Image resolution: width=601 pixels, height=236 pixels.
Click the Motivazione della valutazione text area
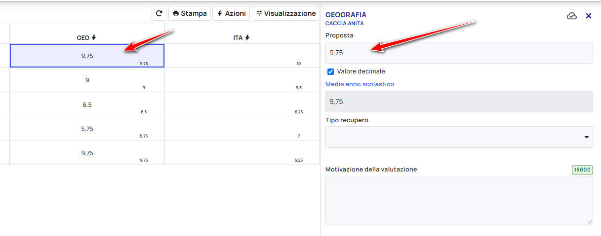[459, 201]
